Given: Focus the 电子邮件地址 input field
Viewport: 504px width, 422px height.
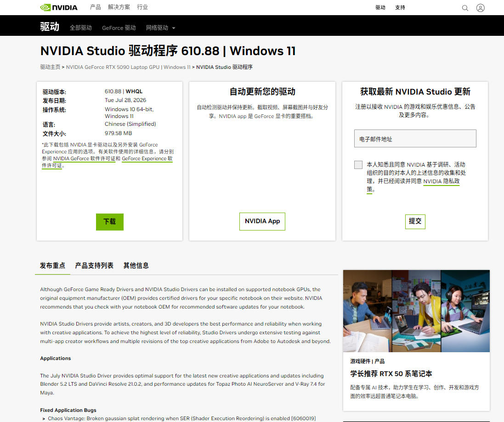Looking at the screenshot, I should [x=415, y=139].
